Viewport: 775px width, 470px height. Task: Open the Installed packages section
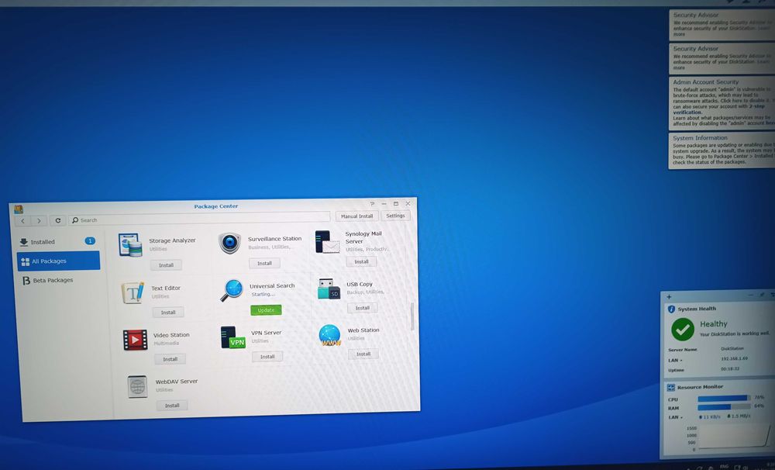pos(58,242)
